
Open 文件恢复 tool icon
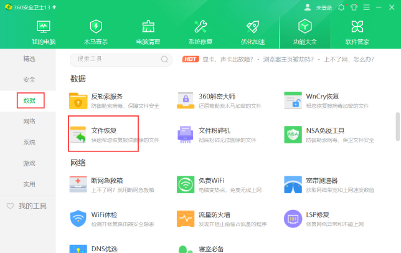pyautogui.click(x=78, y=135)
